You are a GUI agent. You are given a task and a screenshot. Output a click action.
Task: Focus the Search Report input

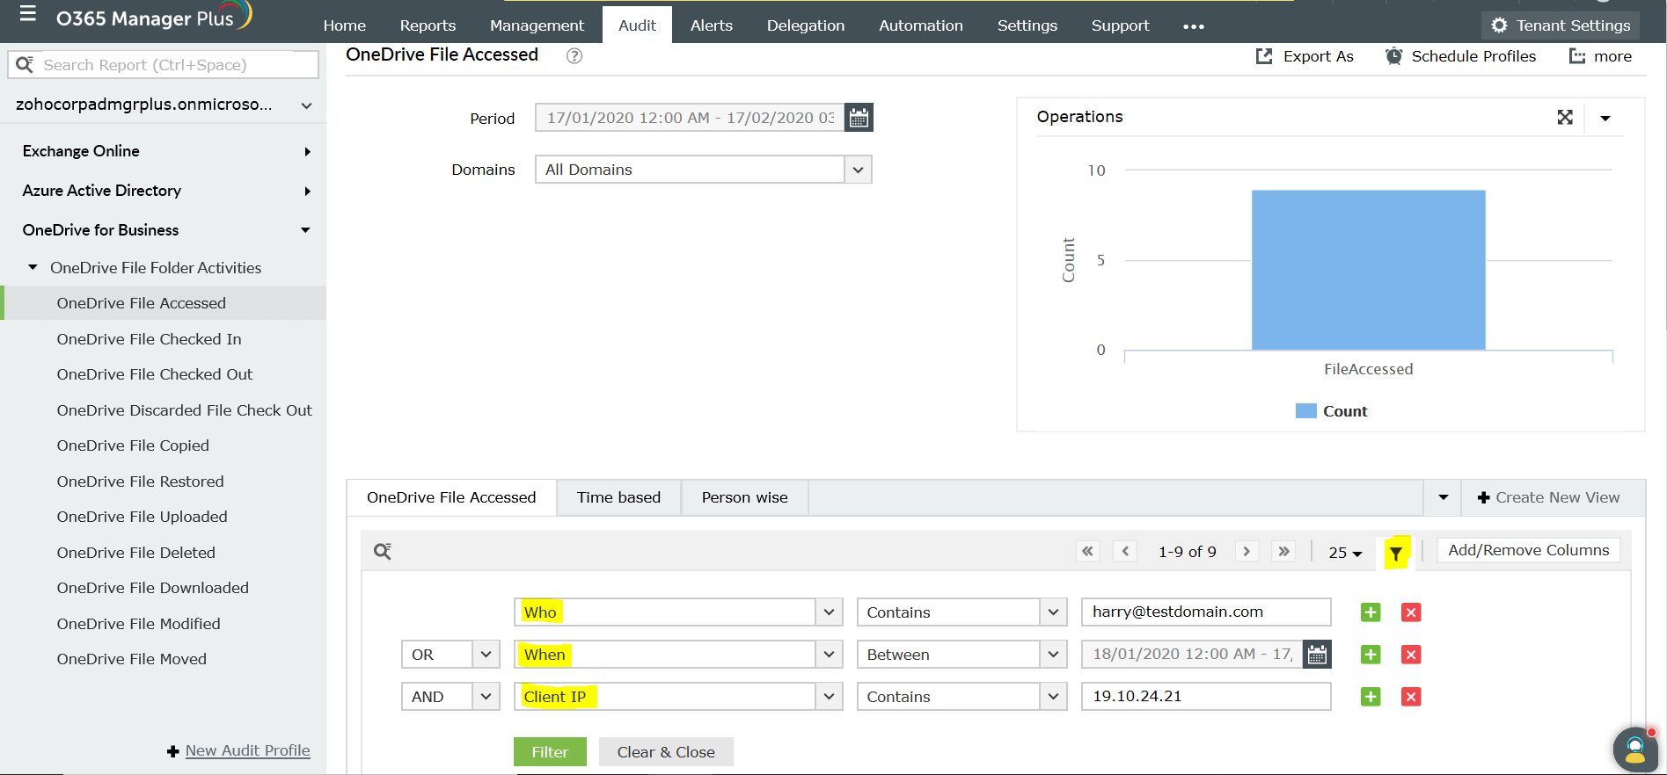click(164, 64)
